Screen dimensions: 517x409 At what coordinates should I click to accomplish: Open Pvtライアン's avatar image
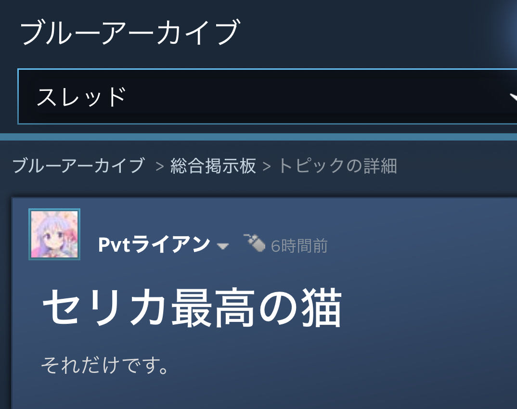pyautogui.click(x=54, y=234)
